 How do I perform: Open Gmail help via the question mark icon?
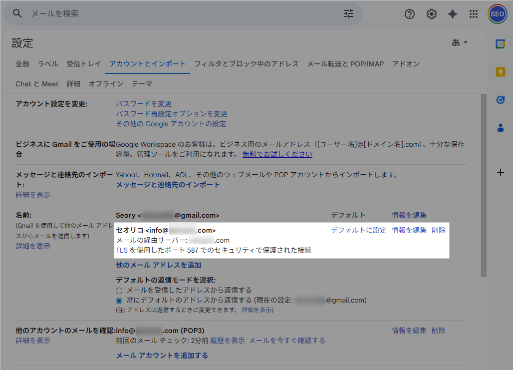(x=409, y=14)
